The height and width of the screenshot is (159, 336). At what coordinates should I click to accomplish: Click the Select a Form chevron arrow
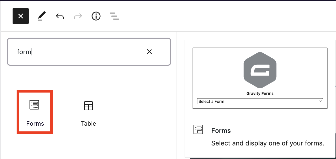click(x=320, y=101)
